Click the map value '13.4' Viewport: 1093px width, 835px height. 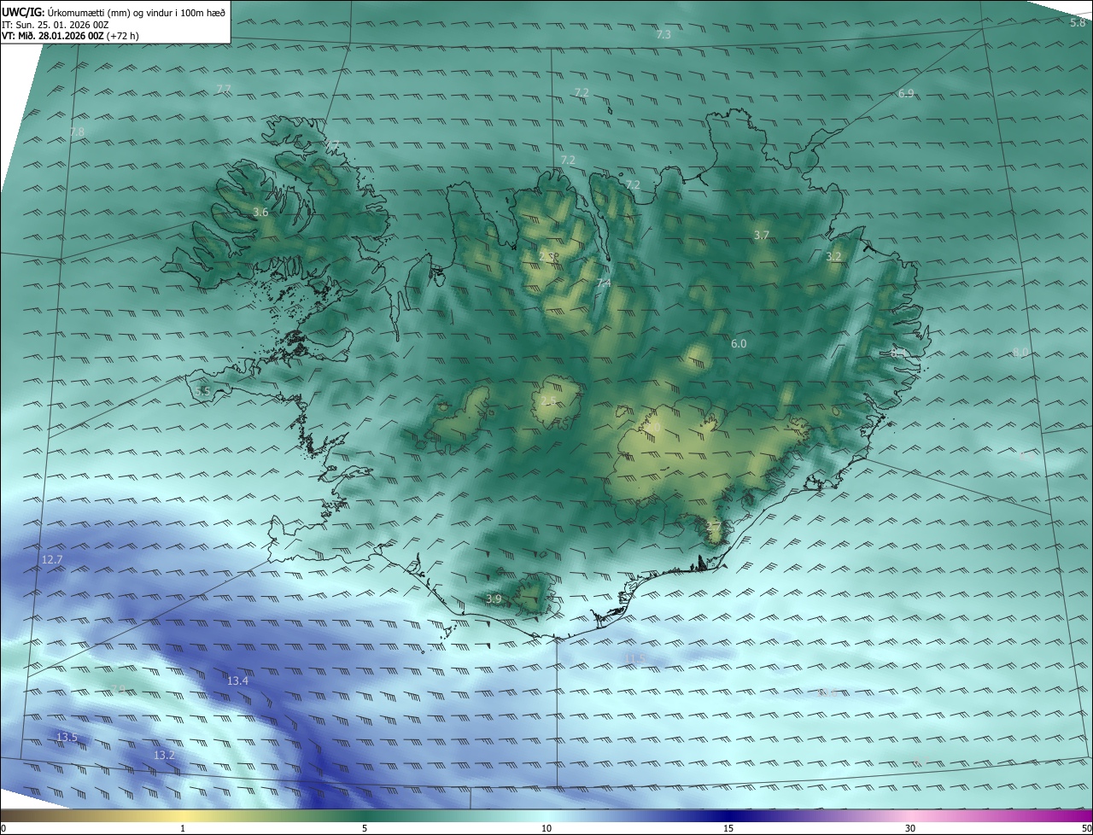pyautogui.click(x=237, y=680)
